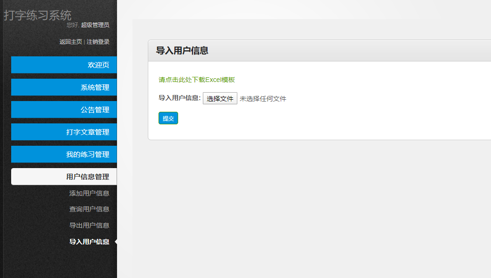The width and height of the screenshot is (491, 278).
Task: Click 返回主页 link
Action: (71, 42)
